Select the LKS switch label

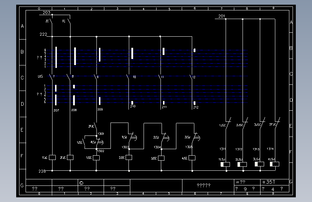click(40, 76)
